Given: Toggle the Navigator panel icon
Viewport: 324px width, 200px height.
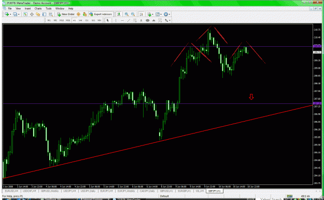Looking at the screenshot, I should (38, 15).
